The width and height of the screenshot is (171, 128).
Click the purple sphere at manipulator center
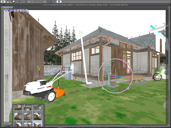tap(115, 76)
